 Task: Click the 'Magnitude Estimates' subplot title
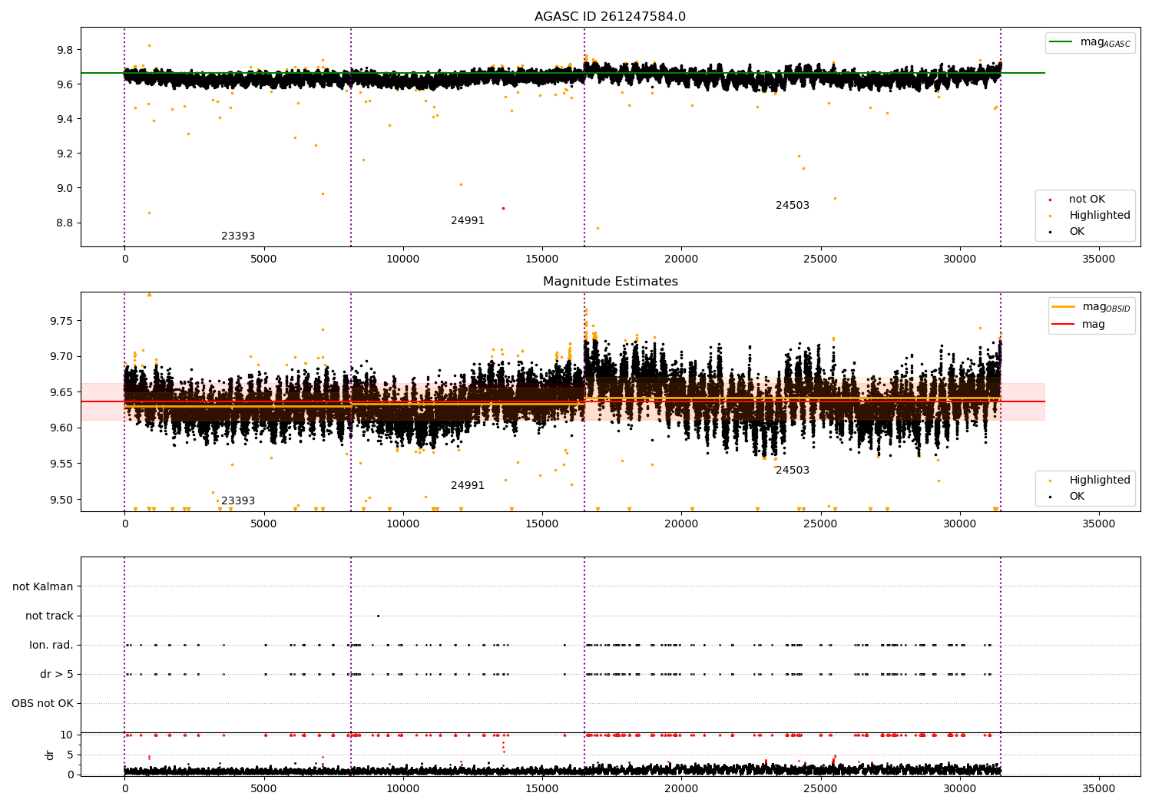(610, 282)
